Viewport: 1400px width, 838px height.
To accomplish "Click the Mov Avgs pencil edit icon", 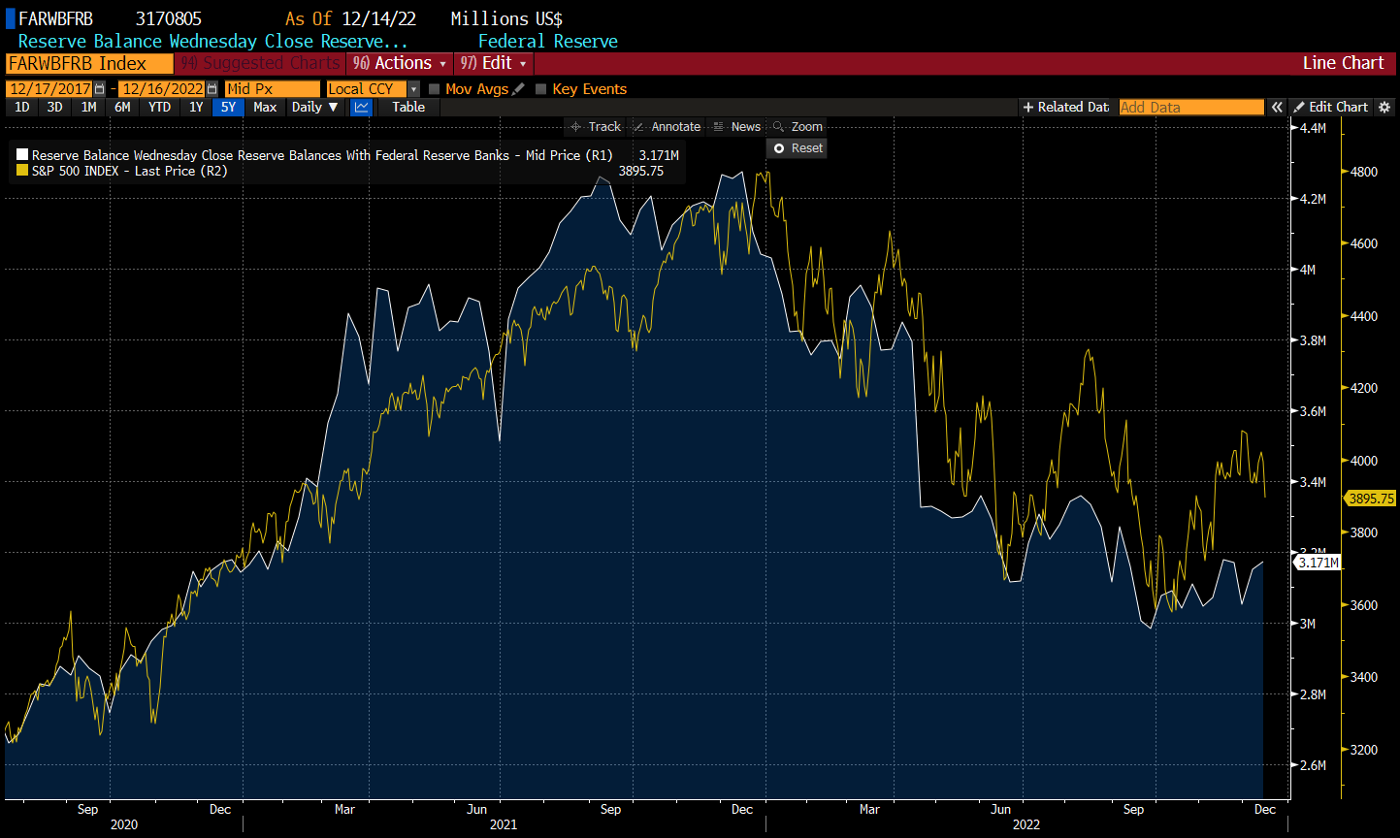I will pyautogui.click(x=518, y=89).
